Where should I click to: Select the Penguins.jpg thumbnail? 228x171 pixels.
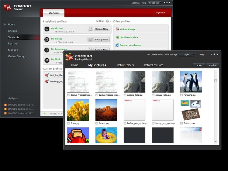point(191,82)
